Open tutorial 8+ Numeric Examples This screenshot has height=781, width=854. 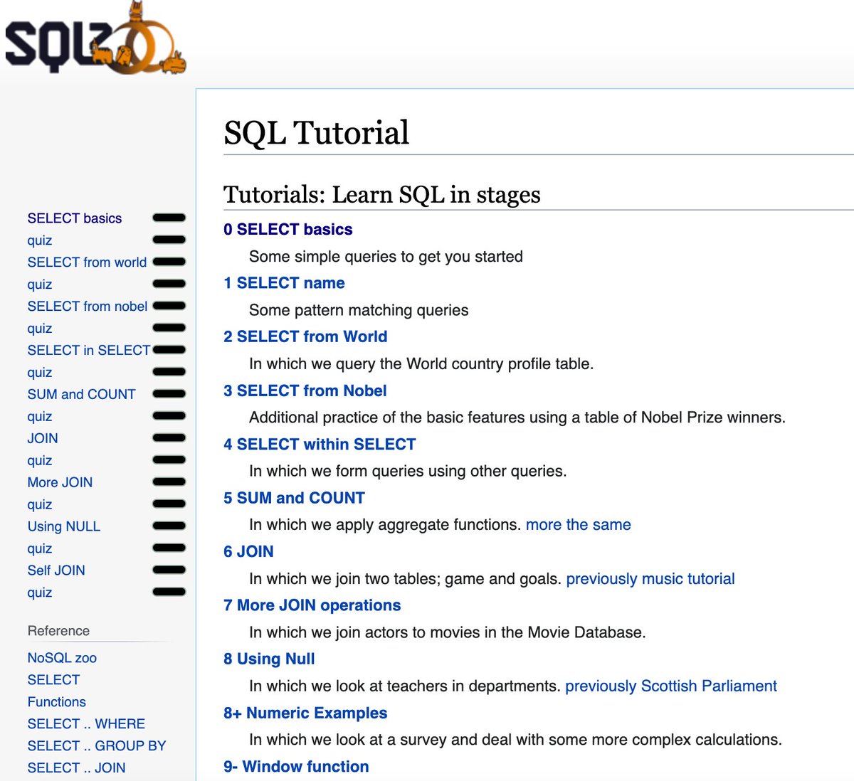[305, 713]
